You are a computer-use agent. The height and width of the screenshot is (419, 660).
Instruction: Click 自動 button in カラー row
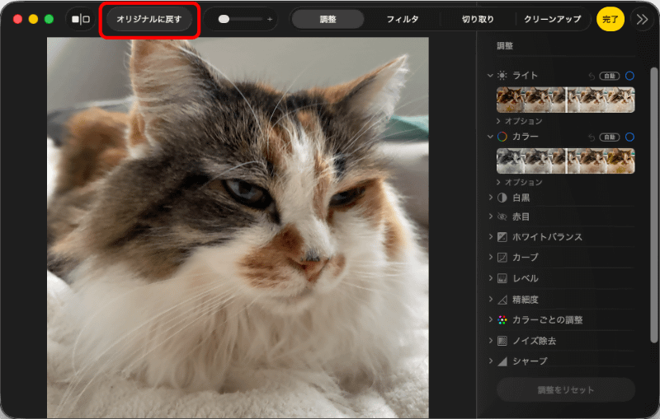(610, 137)
